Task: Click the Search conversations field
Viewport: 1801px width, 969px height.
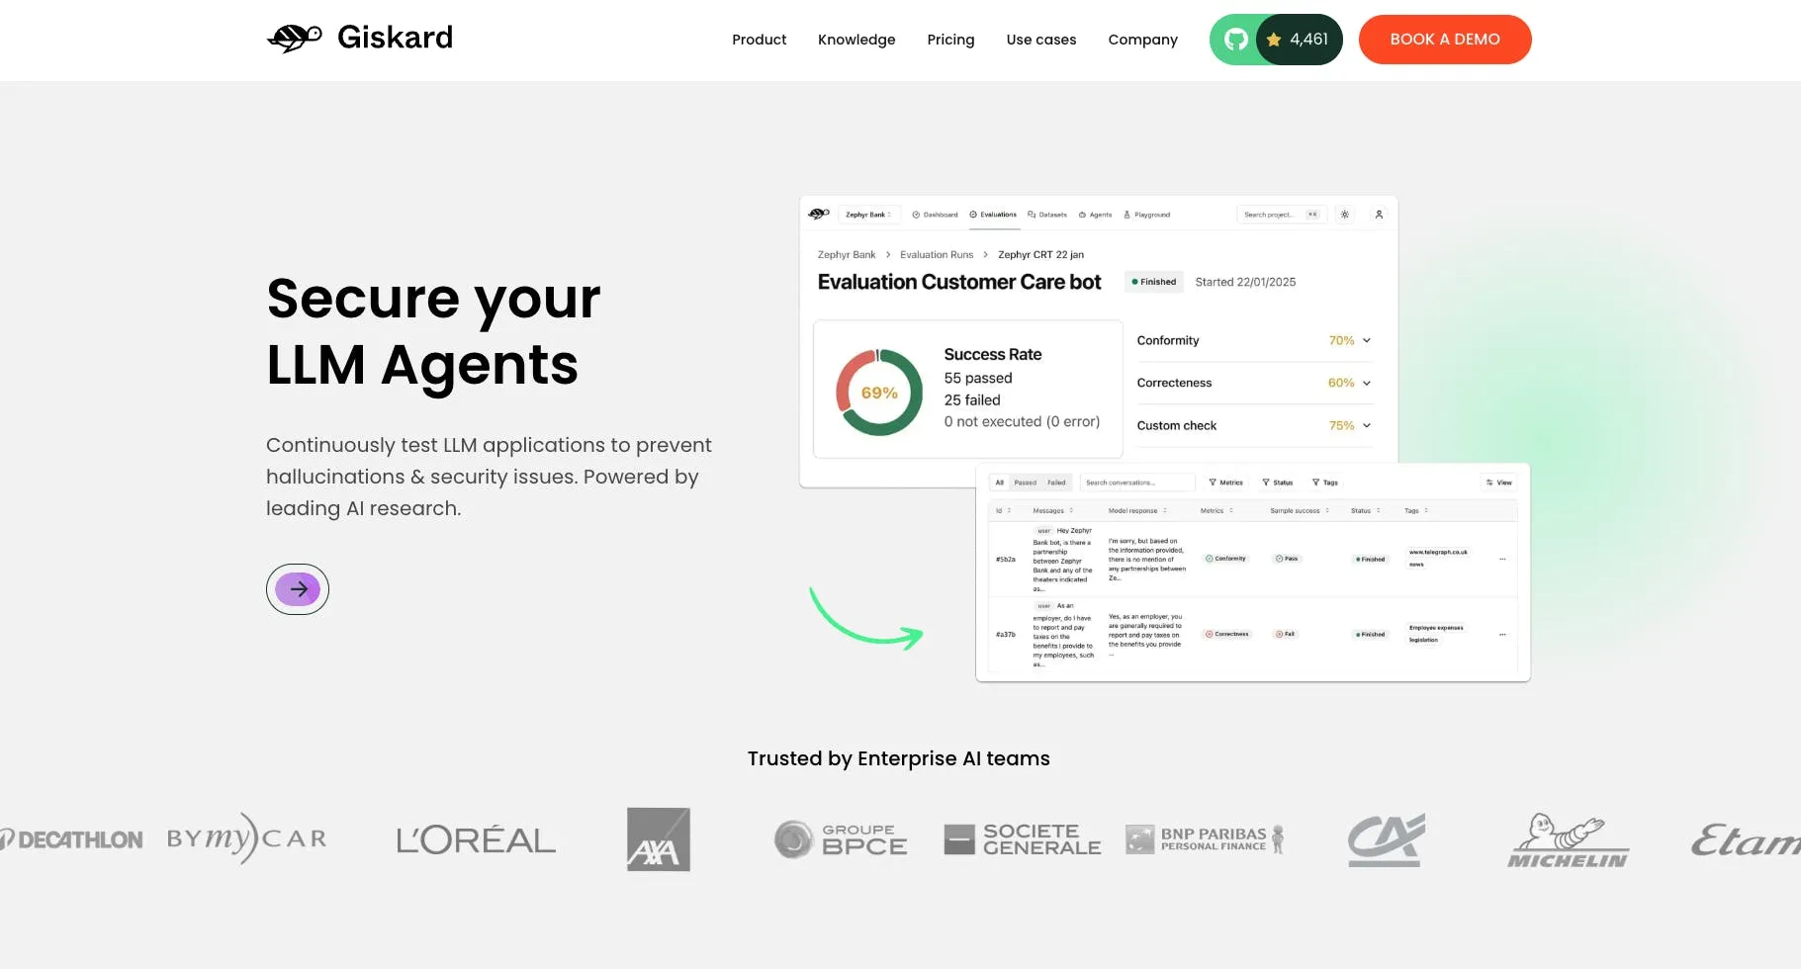Action: [x=1137, y=483]
